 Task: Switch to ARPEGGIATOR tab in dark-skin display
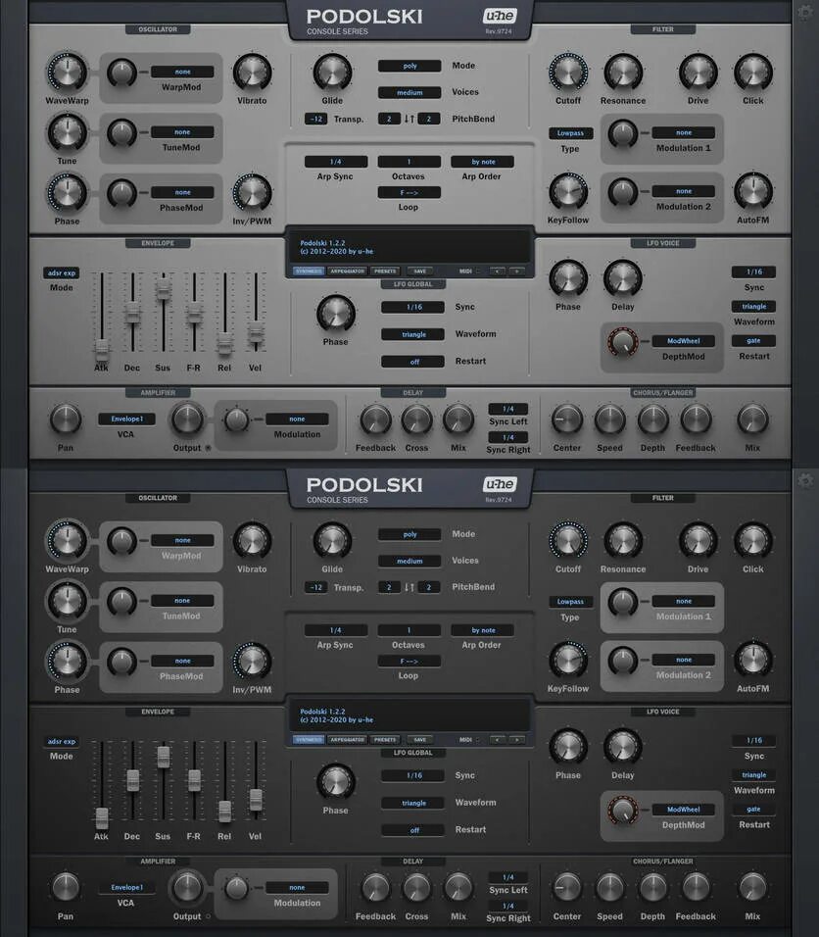(x=347, y=740)
